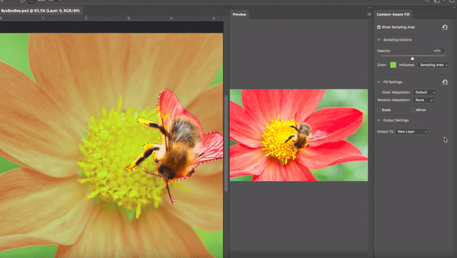Enable the Scale checkbox
The height and width of the screenshot is (258, 457).
[379, 110]
